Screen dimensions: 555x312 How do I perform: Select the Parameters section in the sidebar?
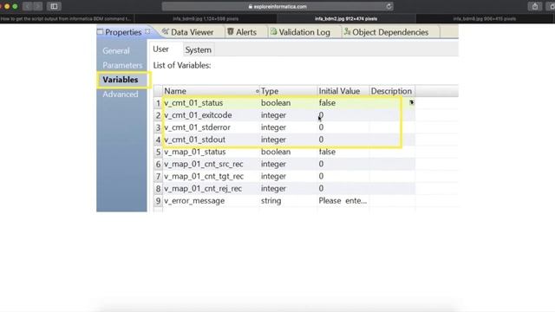click(x=122, y=66)
